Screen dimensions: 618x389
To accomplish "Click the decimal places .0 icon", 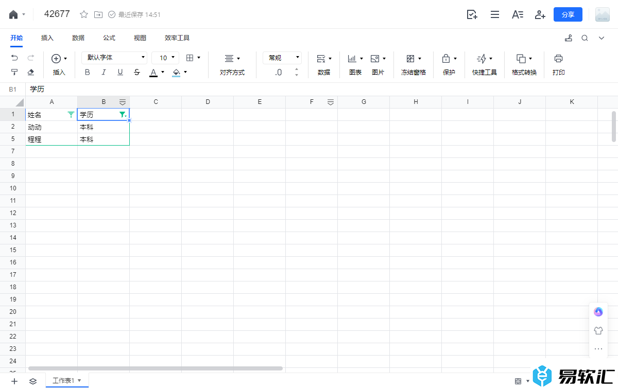I will click(x=278, y=73).
